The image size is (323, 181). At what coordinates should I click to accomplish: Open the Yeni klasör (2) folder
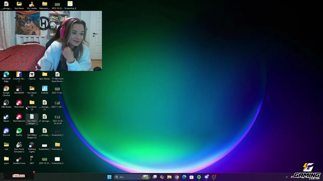pos(32,91)
